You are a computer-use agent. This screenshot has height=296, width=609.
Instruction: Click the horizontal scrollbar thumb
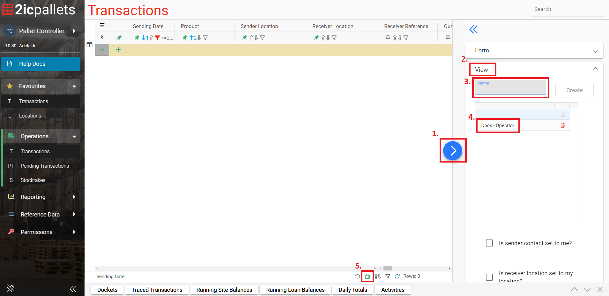pyautogui.click(x=388, y=269)
